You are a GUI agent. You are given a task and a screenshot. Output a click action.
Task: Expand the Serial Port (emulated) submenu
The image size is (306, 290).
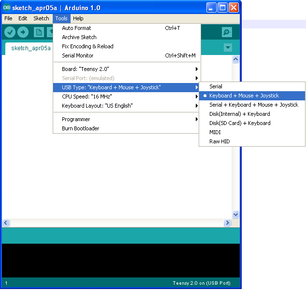click(127, 78)
